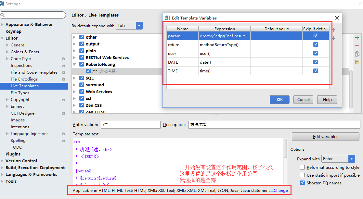The width and height of the screenshot is (363, 199).
Task: Expand the other template group
Action: point(74,37)
